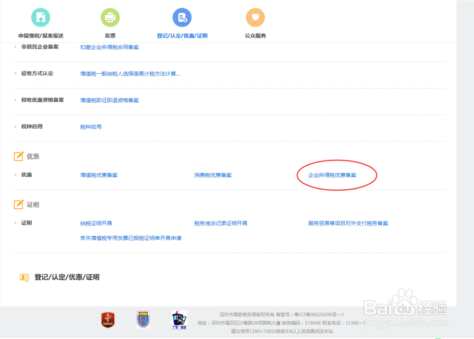This screenshot has width=474, height=339.
Task: Switch to 申报缴税/报表报送 tab label
Action: coord(41,36)
